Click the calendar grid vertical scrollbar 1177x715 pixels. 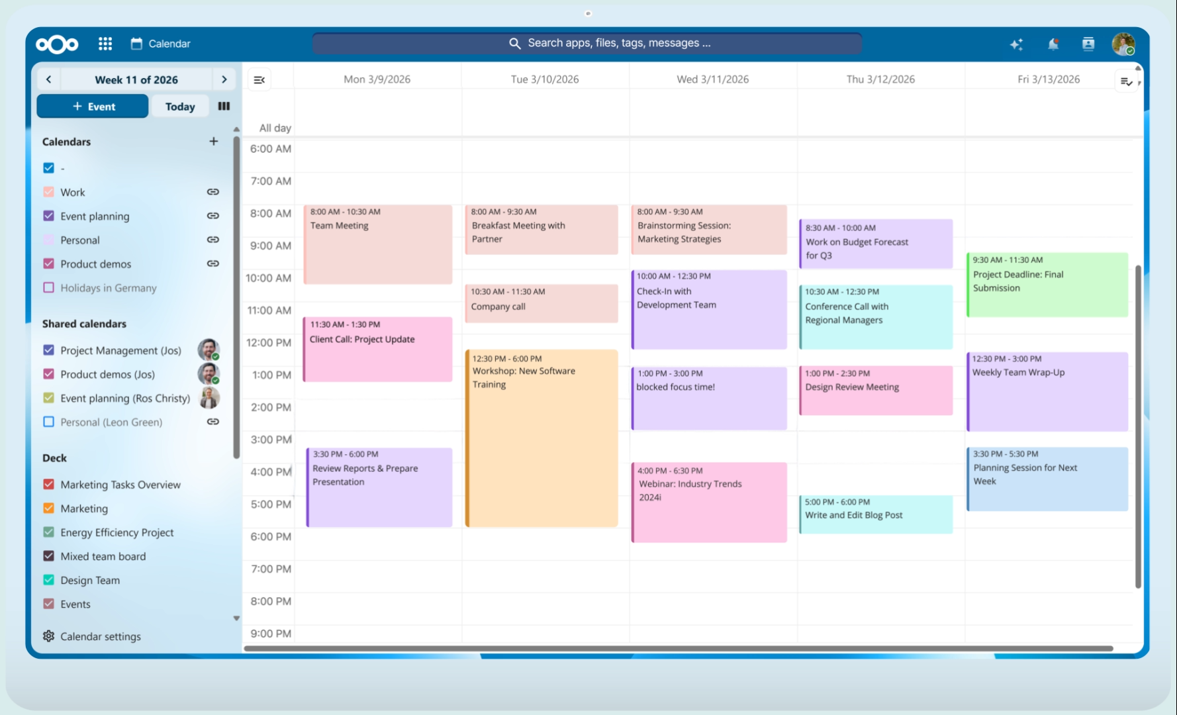click(x=1138, y=426)
